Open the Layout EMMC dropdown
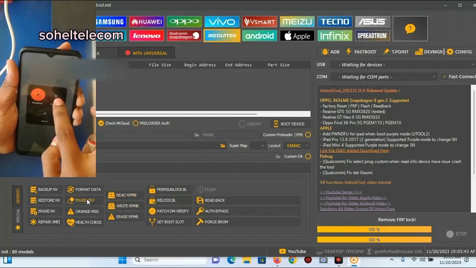Screen dimensions: 476x268 pyautogui.click(x=296, y=146)
